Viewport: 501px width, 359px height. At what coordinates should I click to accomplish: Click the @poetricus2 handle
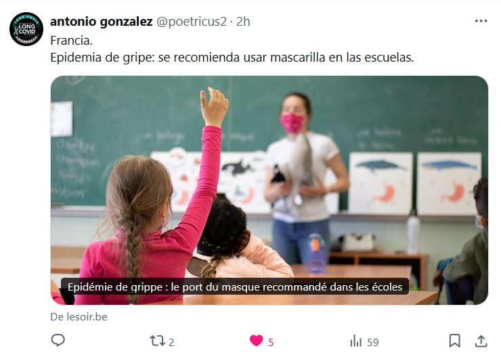192,22
